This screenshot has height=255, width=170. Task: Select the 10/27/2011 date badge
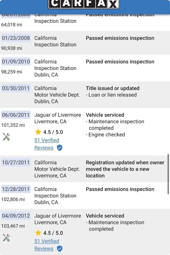click(x=16, y=163)
